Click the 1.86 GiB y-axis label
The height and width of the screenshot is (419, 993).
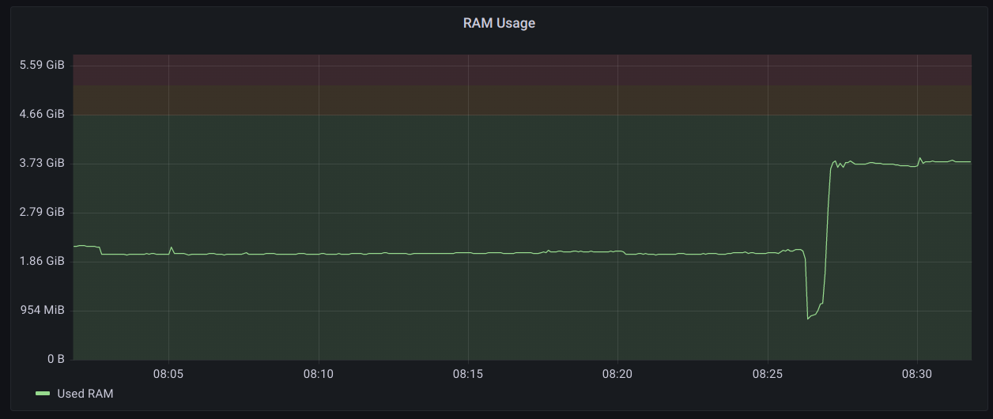[42, 261]
